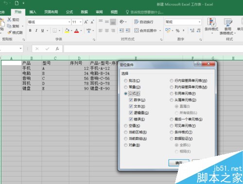Click the New document icon in quick access
The height and width of the screenshot is (184, 243).
point(17,3)
